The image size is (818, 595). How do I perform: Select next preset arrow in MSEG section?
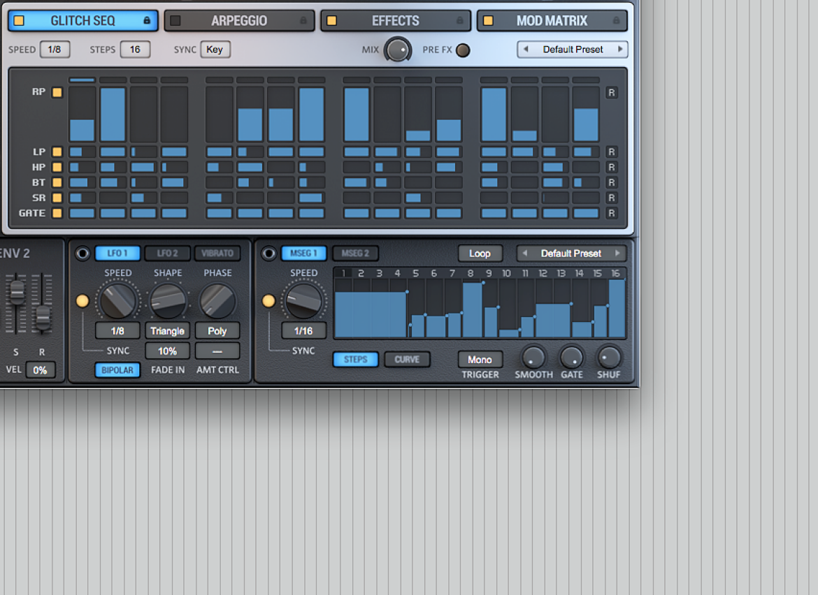[617, 254]
